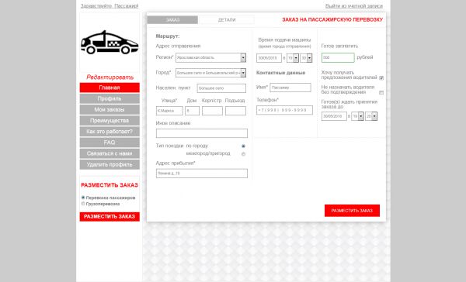Viewport: 466px width, 282px height.
Task: Open the FAQ menu item
Action: click(110, 143)
